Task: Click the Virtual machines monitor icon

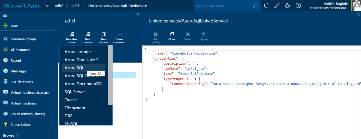Action: (5, 103)
